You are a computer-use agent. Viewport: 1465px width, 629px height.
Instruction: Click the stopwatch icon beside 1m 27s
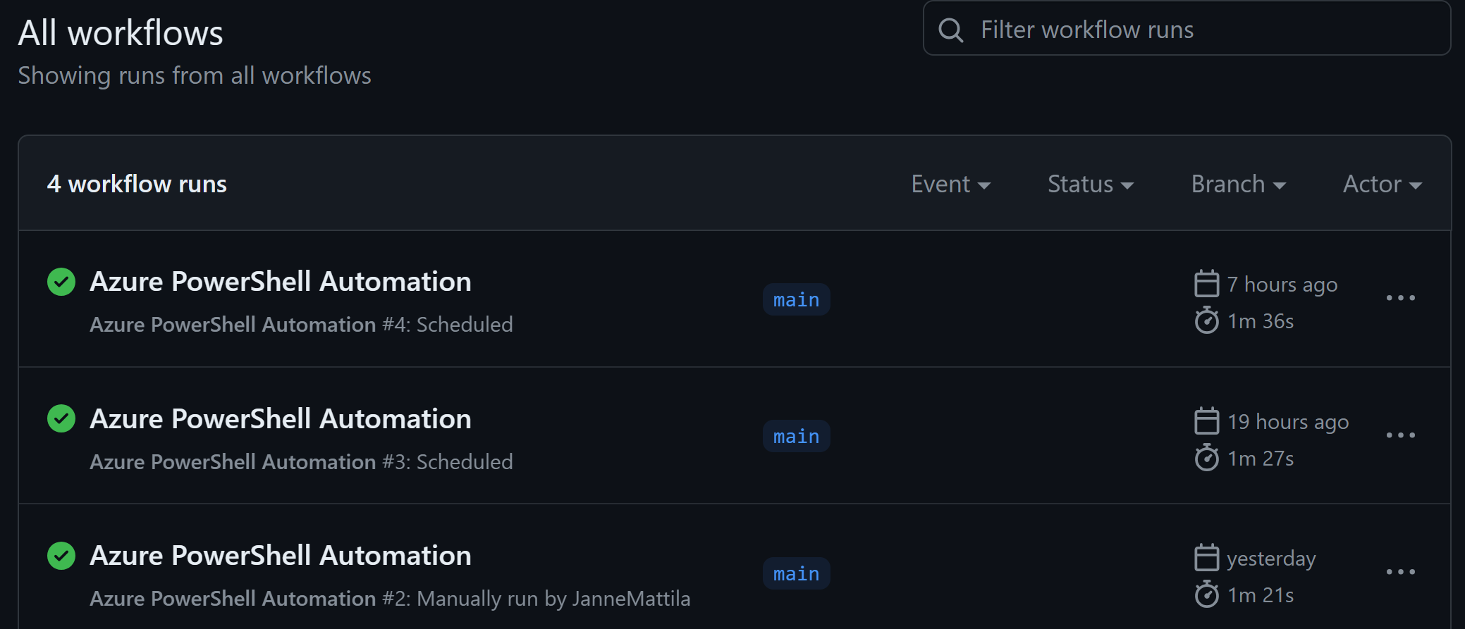(x=1206, y=458)
